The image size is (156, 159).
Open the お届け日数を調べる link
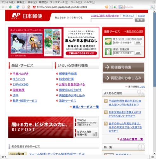coord(72,85)
